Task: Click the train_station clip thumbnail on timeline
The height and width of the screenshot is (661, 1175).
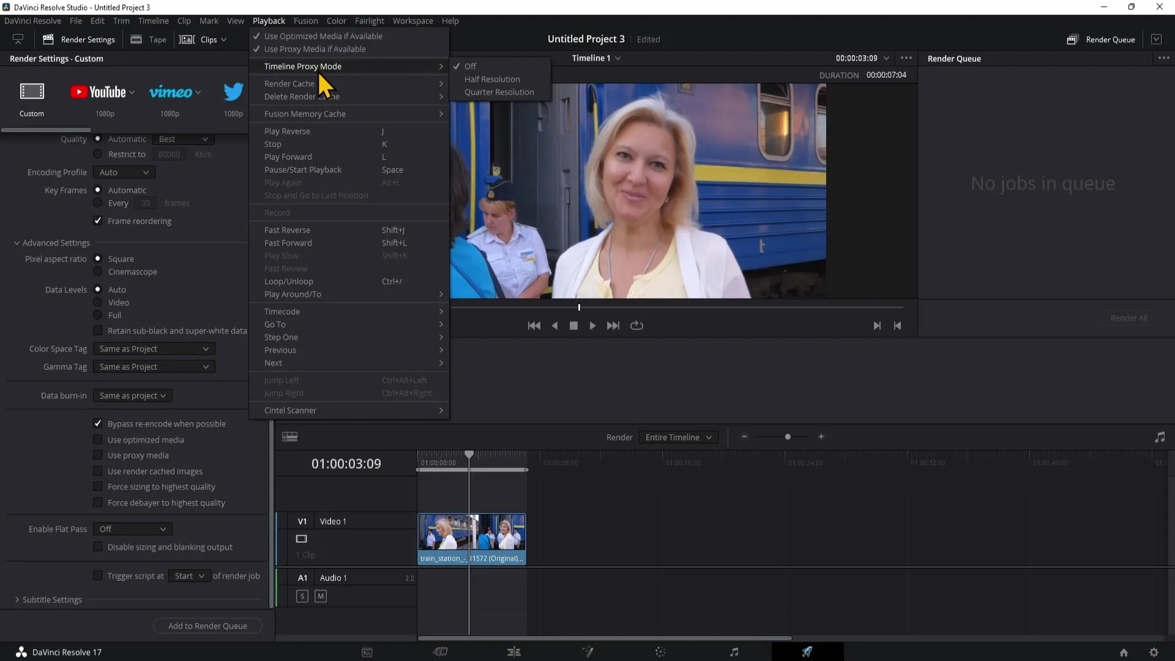Action: 442,532
